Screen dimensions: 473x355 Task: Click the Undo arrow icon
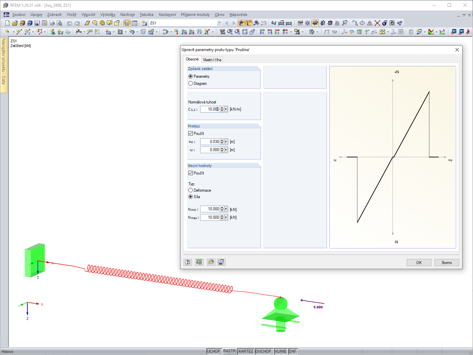[x=69, y=23]
